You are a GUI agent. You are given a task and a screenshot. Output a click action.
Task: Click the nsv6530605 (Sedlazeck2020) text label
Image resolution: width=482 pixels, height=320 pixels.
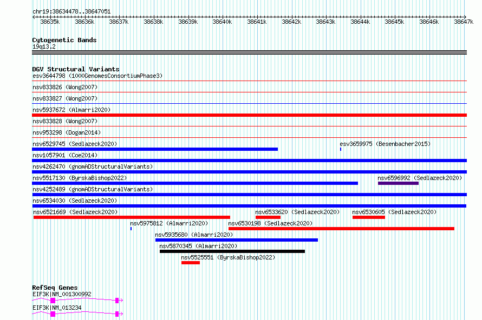click(394, 212)
